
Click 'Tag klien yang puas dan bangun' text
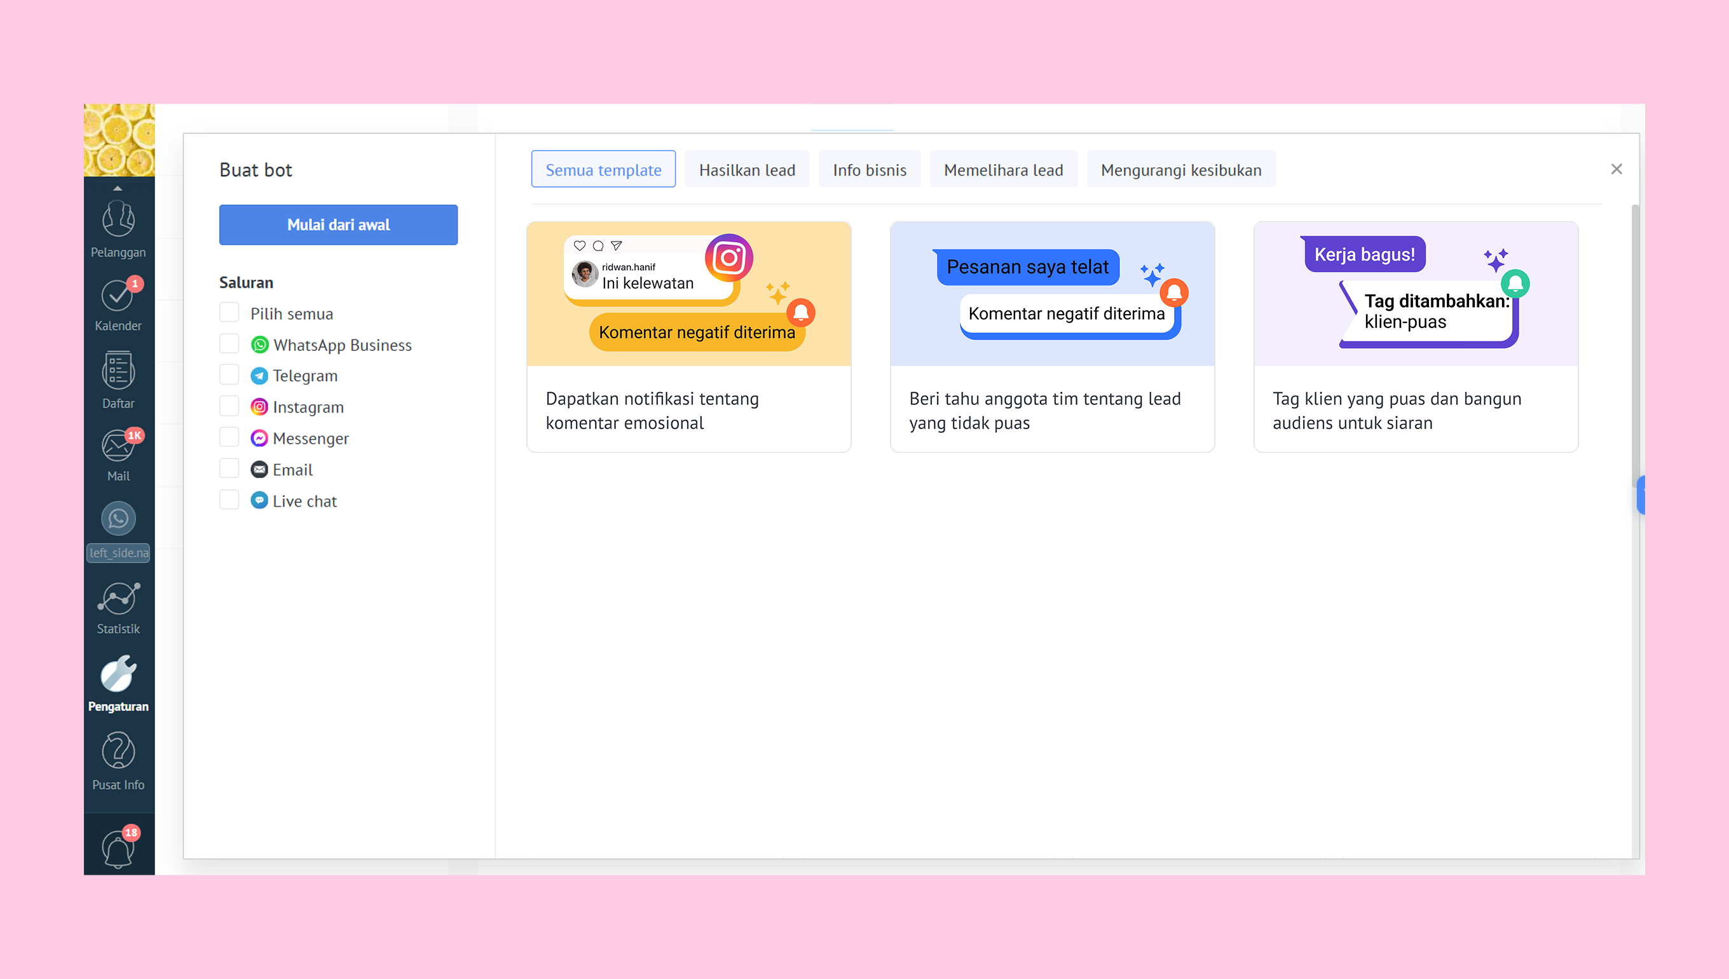tap(1397, 399)
